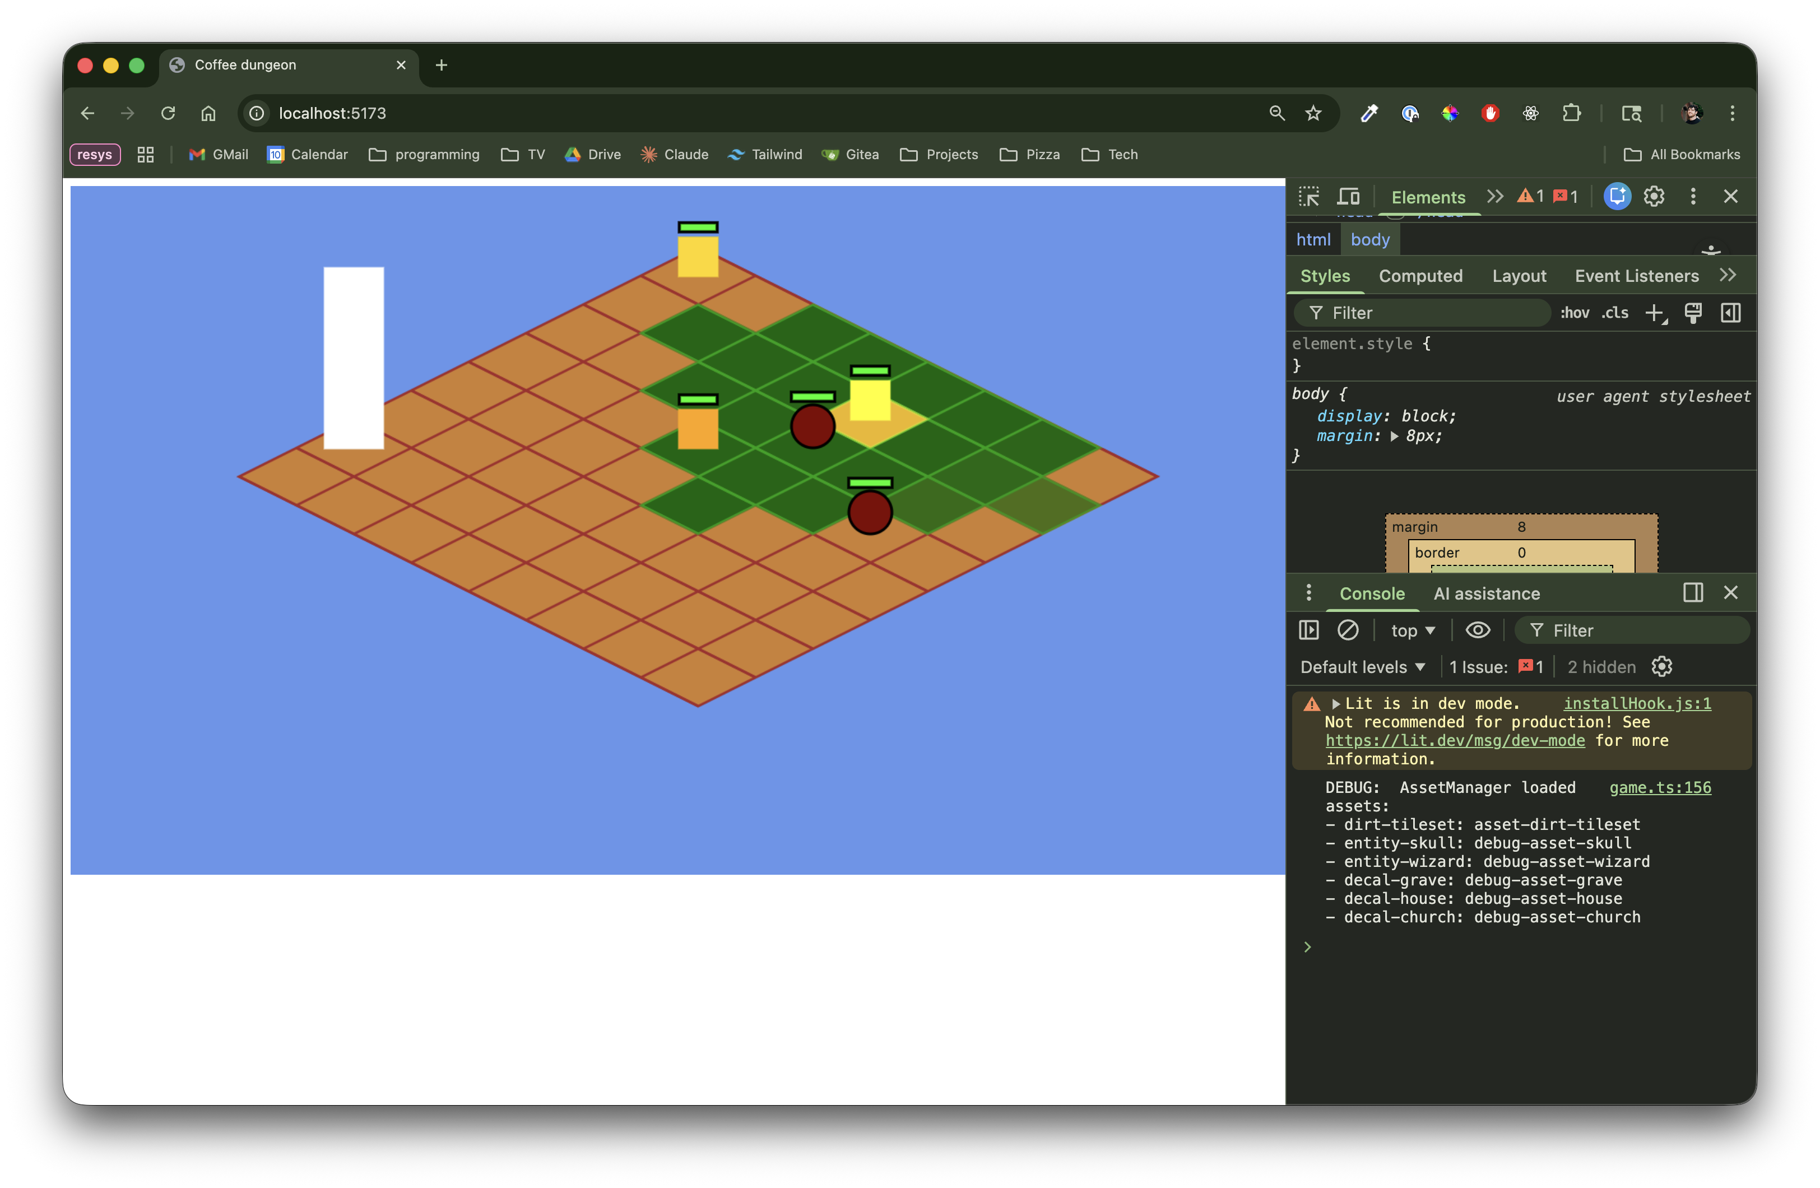Screen dimensions: 1820x1188
Task: Toggle the device toolbar icon
Action: click(1348, 197)
